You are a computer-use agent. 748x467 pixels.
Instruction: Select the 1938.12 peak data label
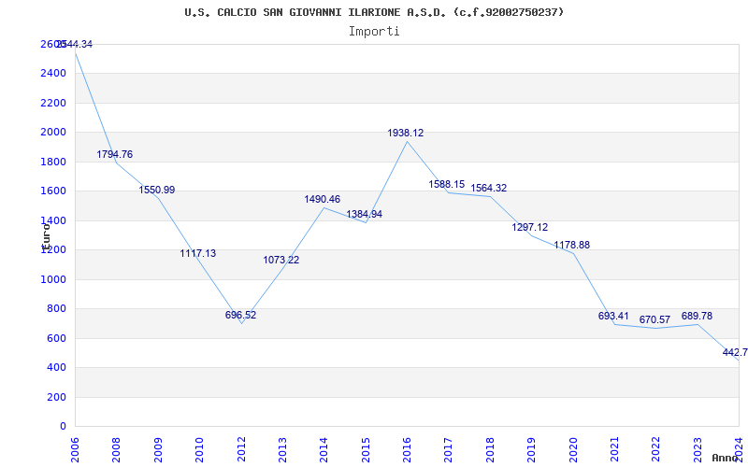[x=406, y=134]
